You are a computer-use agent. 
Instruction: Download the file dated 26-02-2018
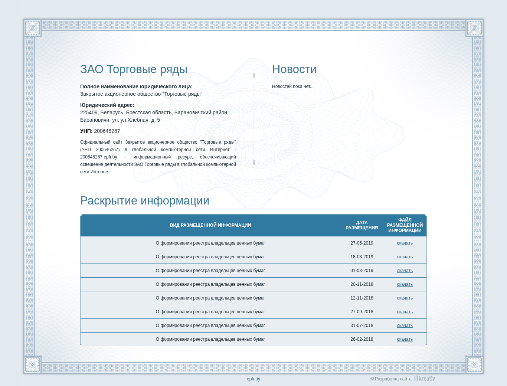pos(405,339)
